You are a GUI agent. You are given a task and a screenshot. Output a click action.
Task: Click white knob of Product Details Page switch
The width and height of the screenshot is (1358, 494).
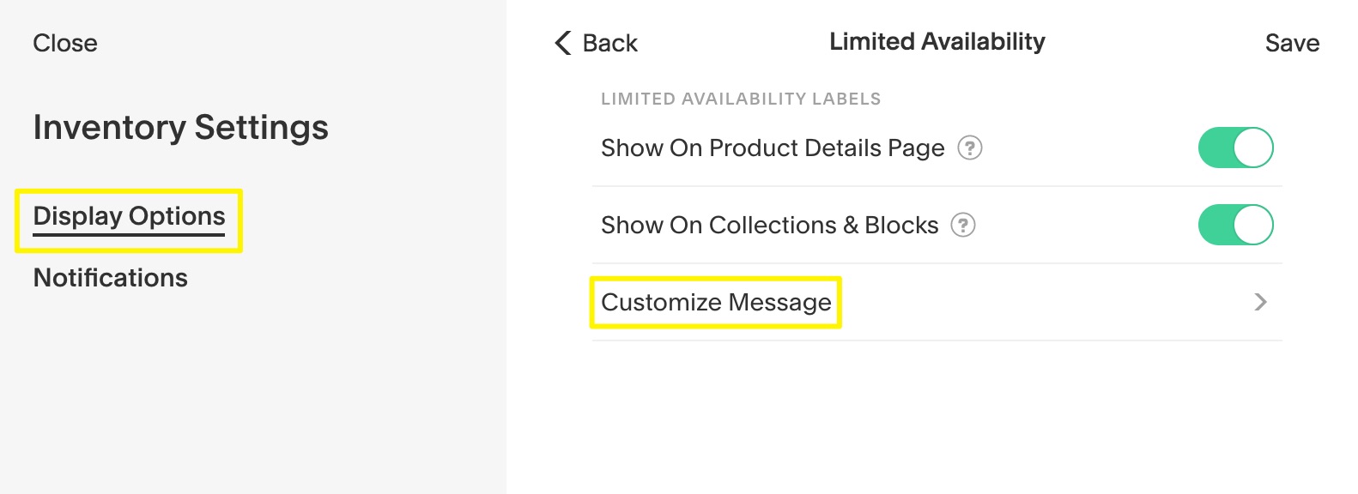point(1253,148)
